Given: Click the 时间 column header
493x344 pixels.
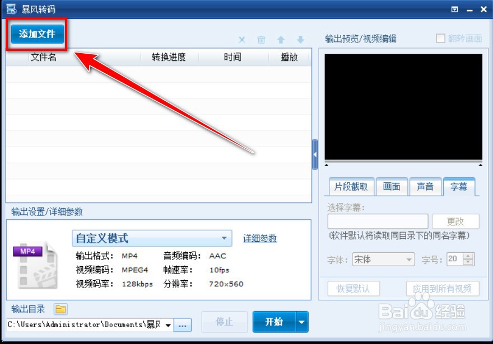Looking at the screenshot, I should (232, 57).
